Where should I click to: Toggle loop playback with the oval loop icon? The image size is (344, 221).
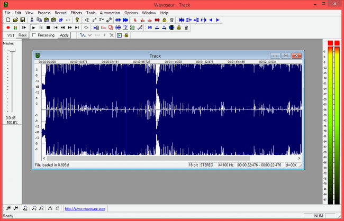coord(86,27)
